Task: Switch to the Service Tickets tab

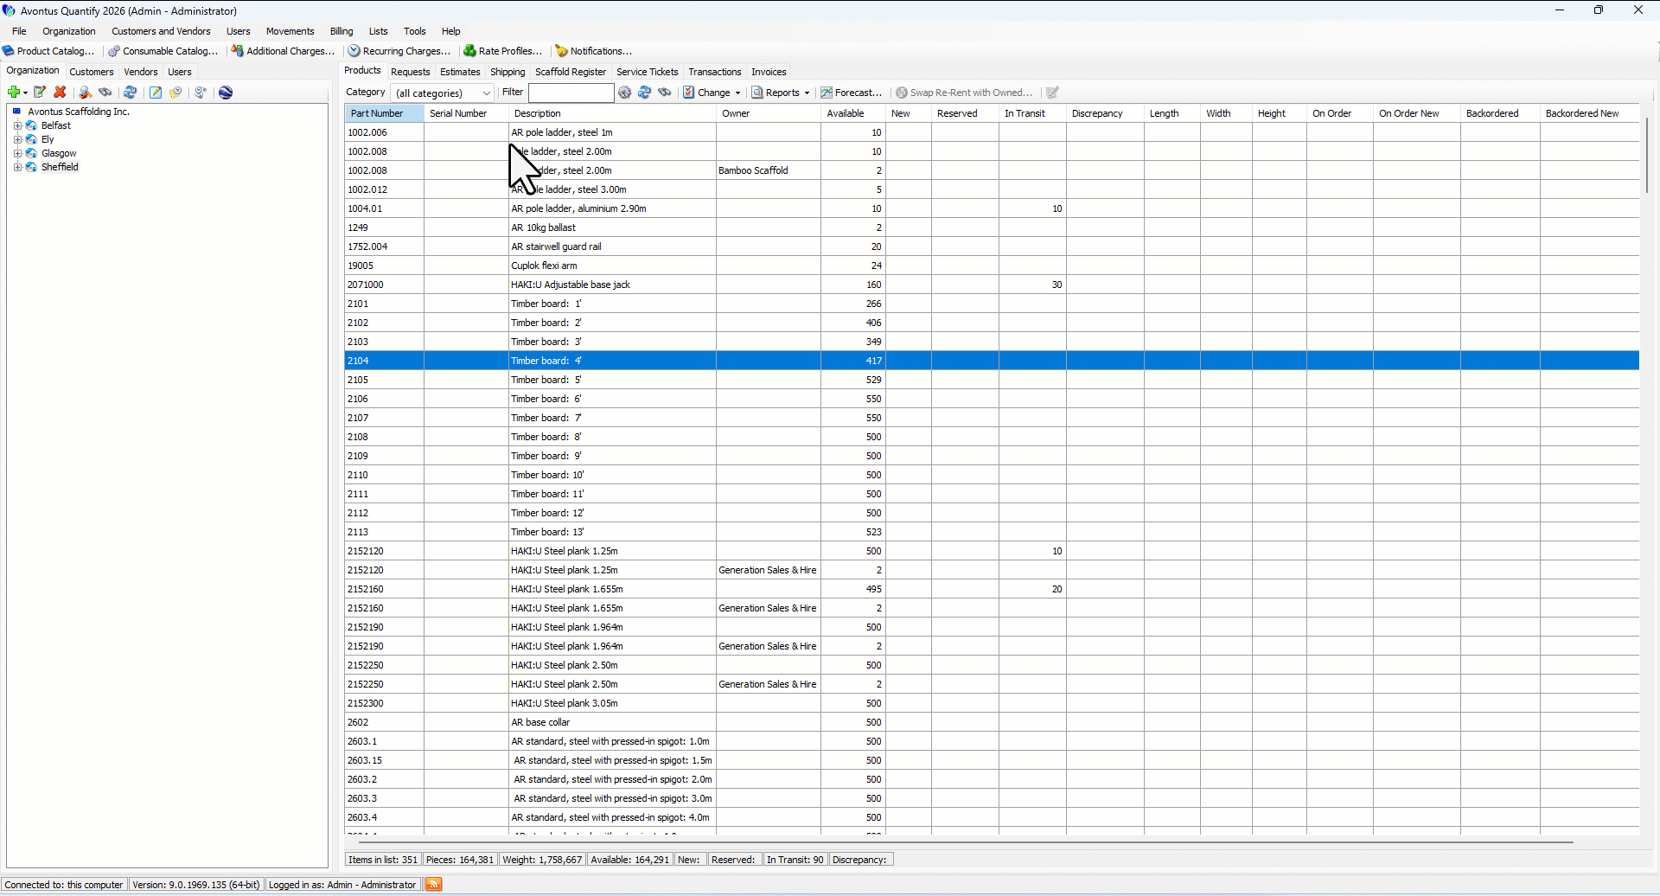Action: tap(647, 72)
